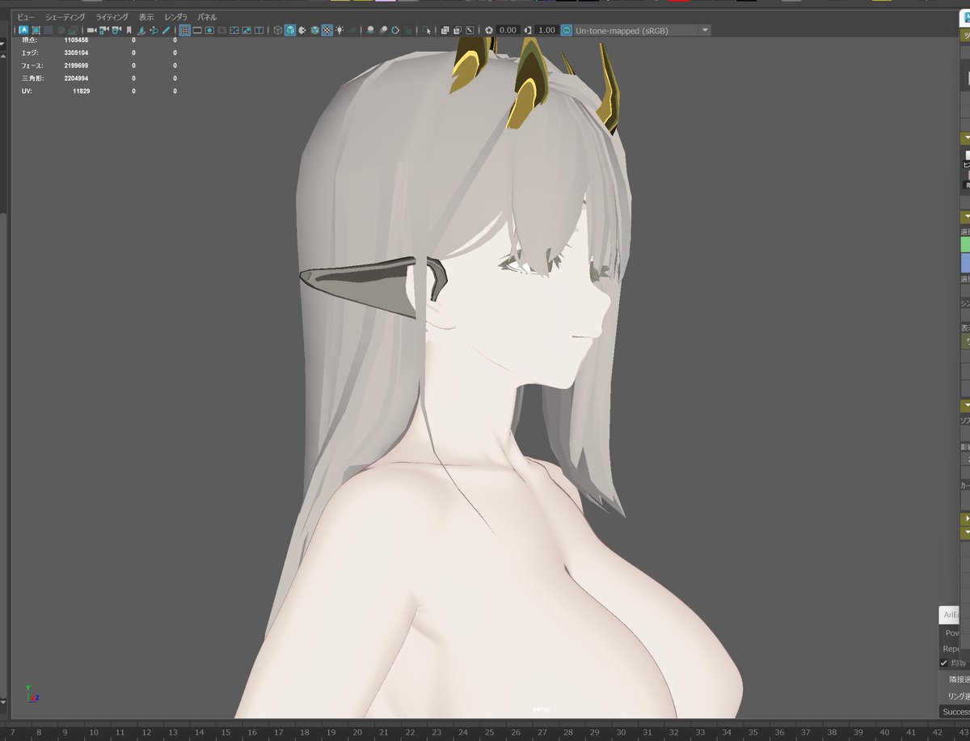Click the camera Bookmarks icon
Screen dimensions: 970x741
coord(129,30)
